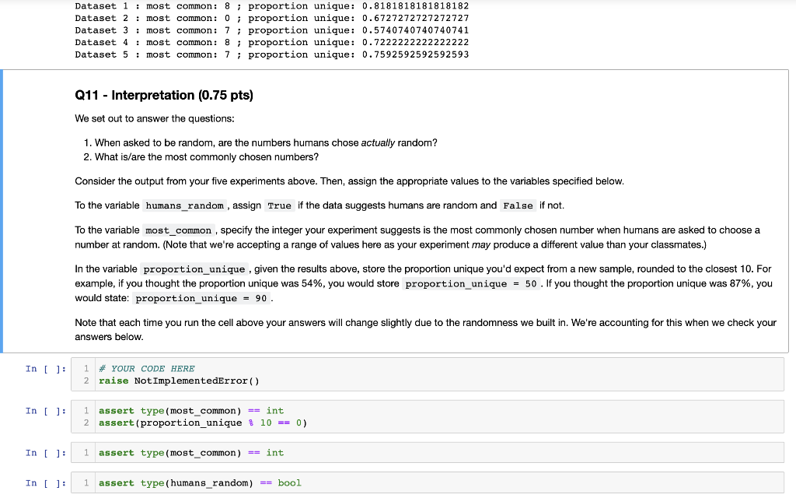Click the False inline code token
Screen dimensions: 796x498
[518, 205]
